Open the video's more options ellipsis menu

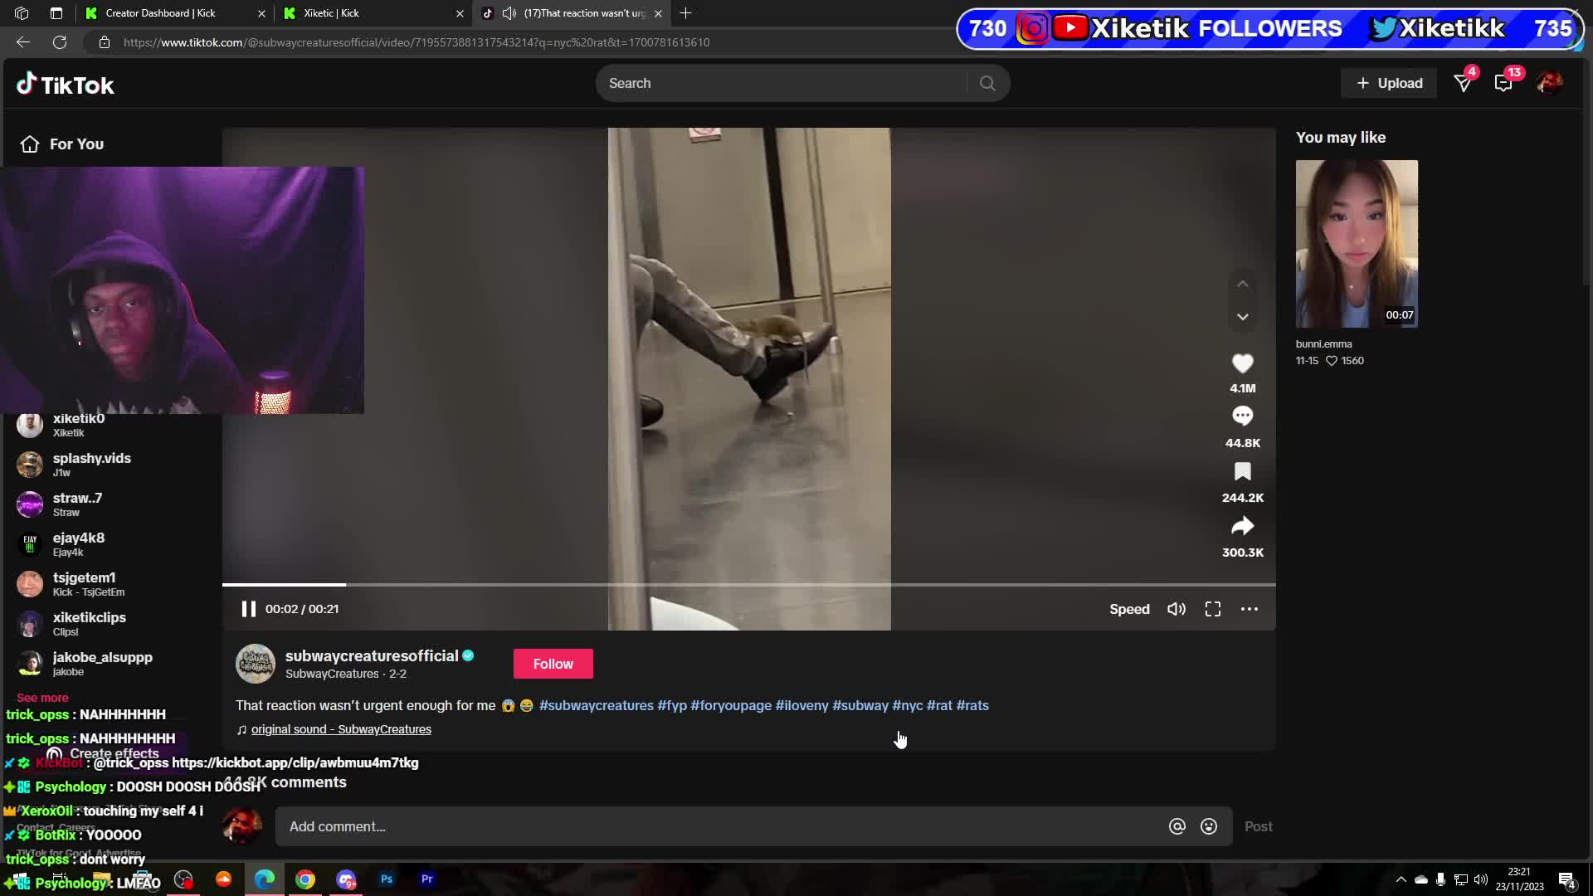click(1249, 609)
